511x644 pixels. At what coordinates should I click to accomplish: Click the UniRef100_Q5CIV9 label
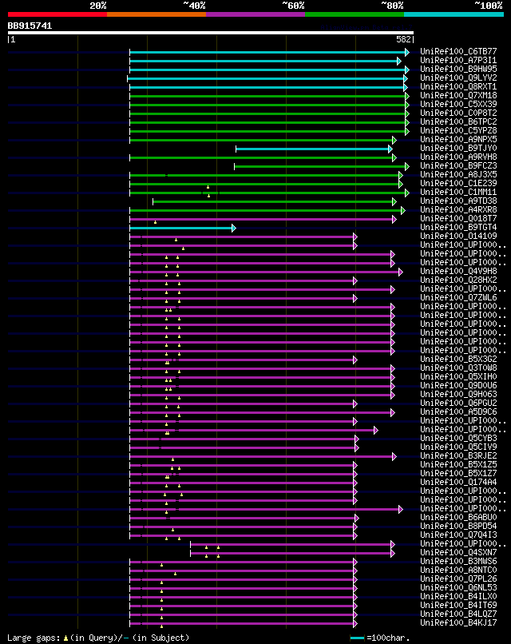point(458,447)
